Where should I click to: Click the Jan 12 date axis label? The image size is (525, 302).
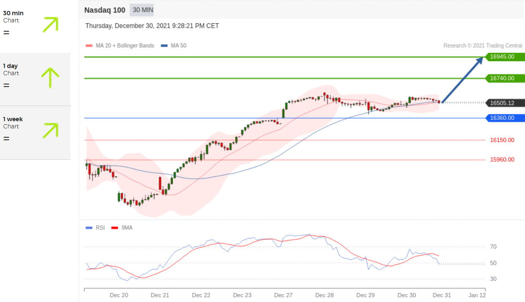point(477,295)
